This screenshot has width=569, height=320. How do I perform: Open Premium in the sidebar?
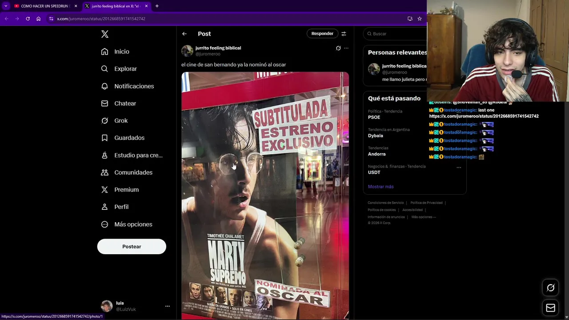[x=120, y=190]
